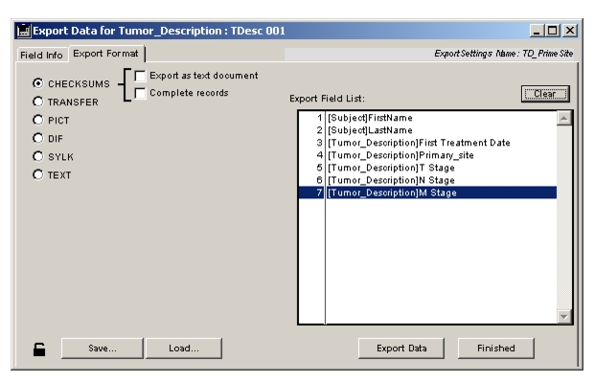Screen dimensions: 595x383
Task: Click the field list scroll down arrow
Action: pos(563,316)
